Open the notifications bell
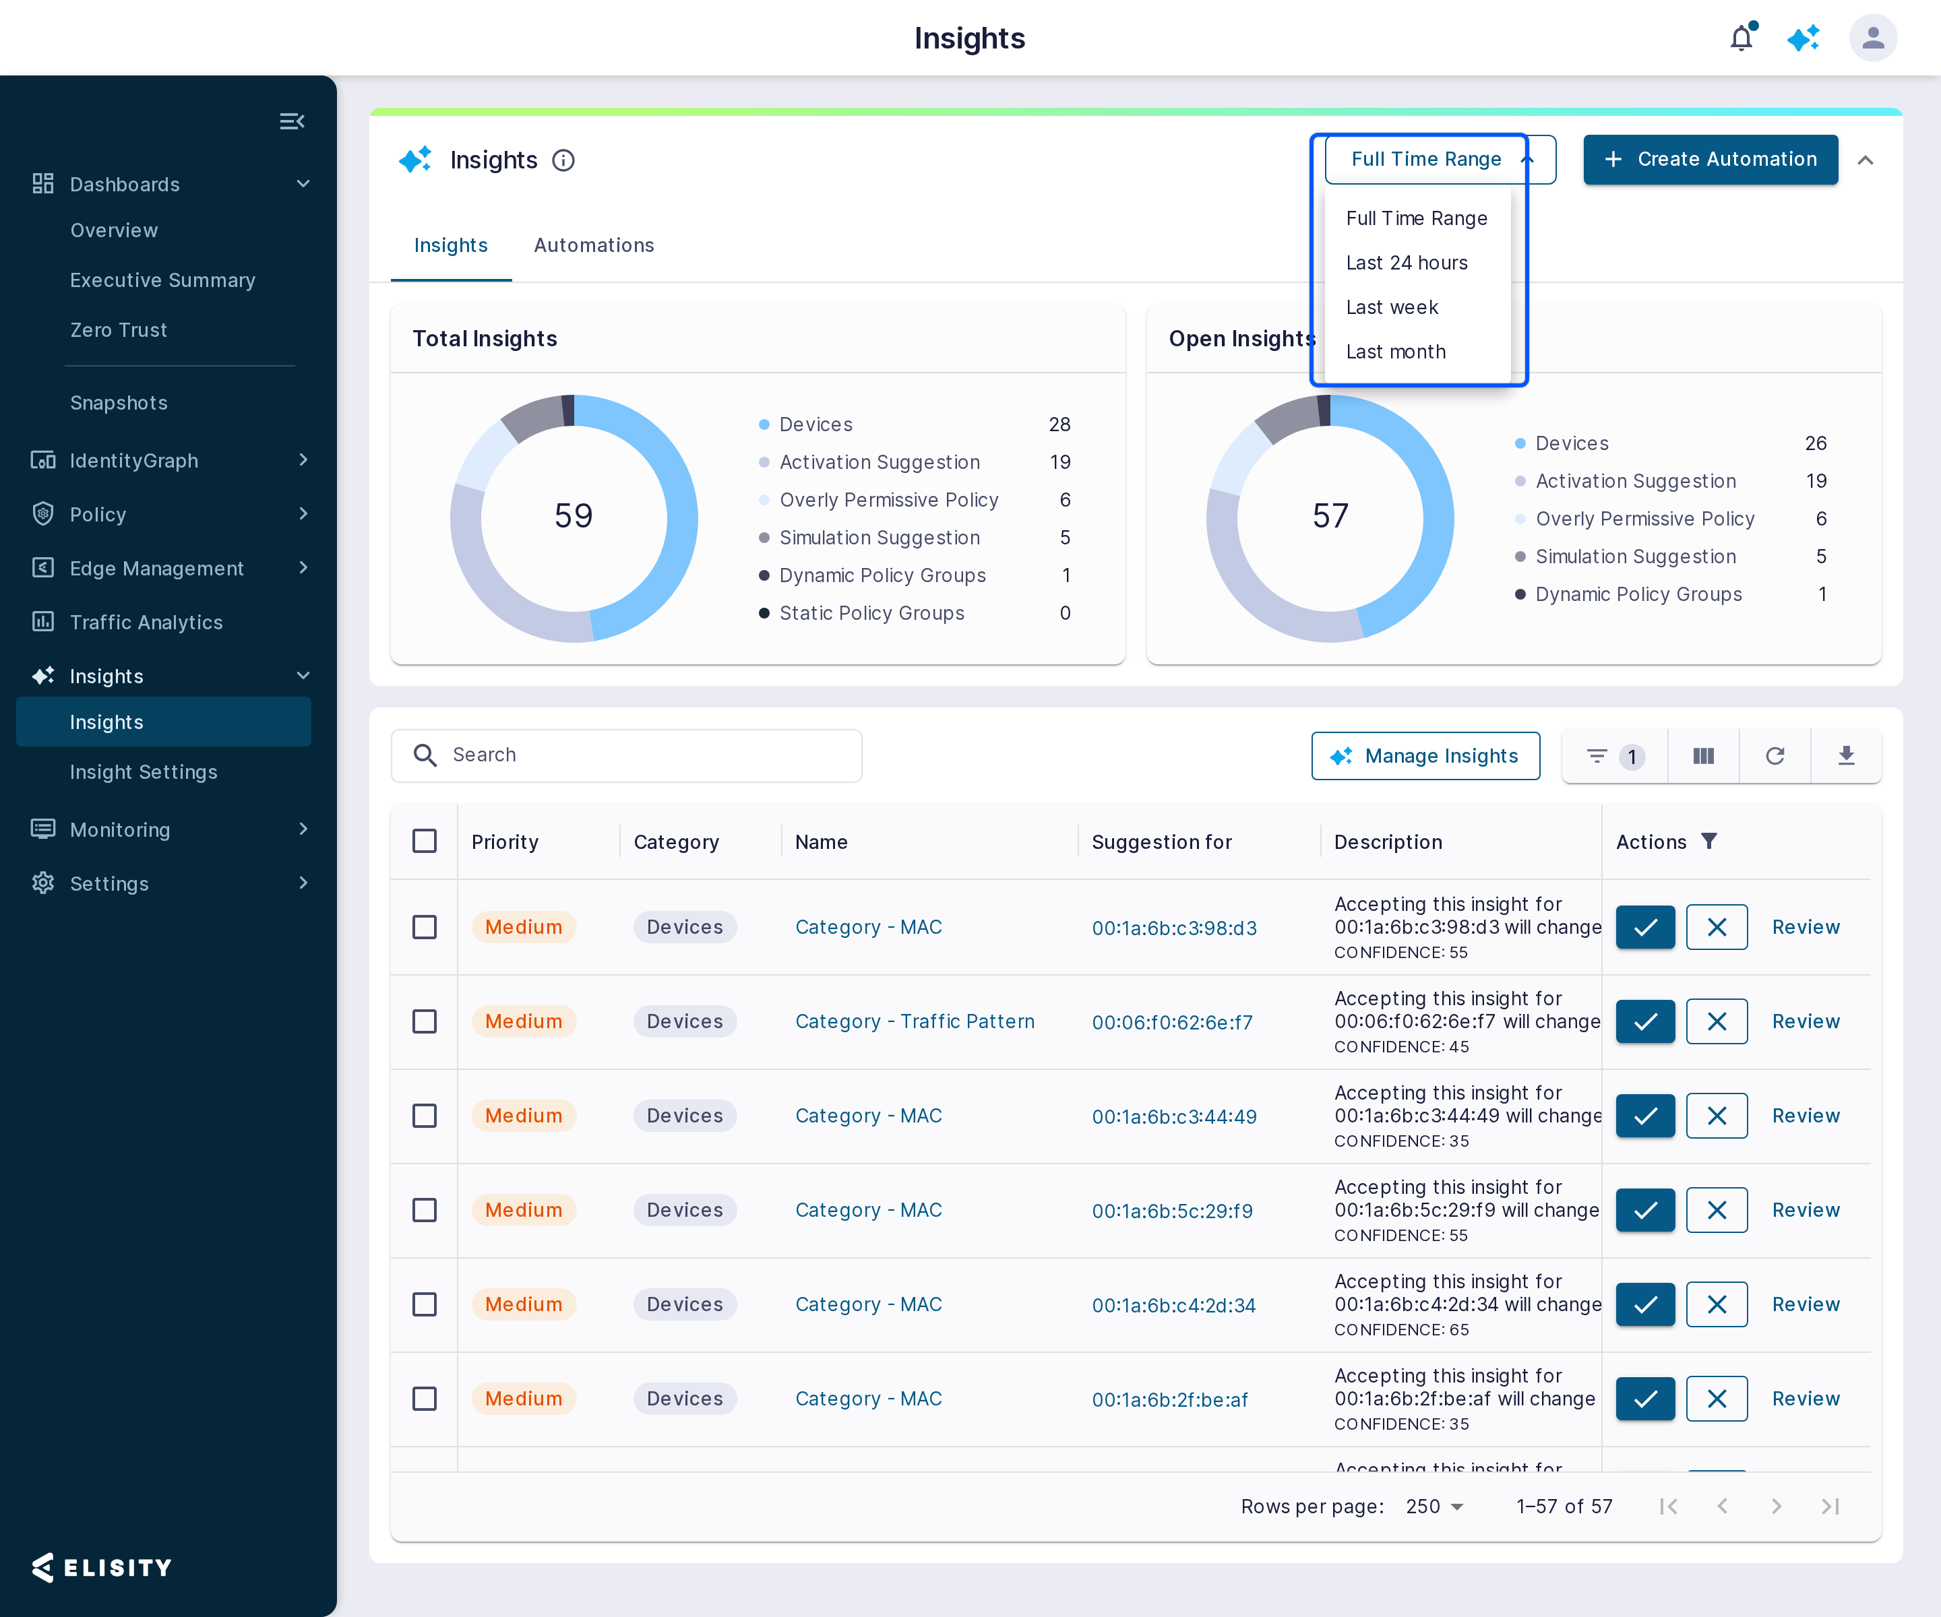Image resolution: width=1941 pixels, height=1617 pixels. point(1742,38)
